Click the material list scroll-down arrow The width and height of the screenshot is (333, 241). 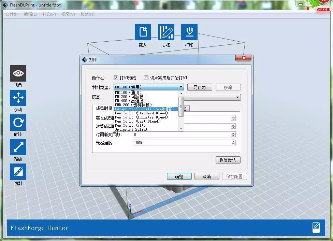pos(181,129)
